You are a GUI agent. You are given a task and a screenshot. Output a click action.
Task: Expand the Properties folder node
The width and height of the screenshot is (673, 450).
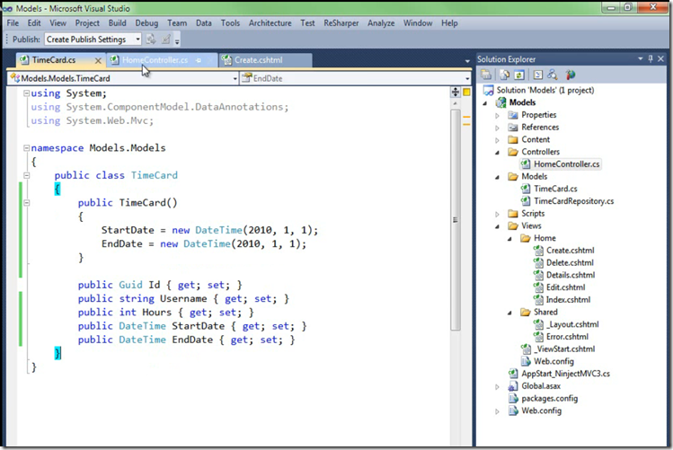[x=498, y=115]
